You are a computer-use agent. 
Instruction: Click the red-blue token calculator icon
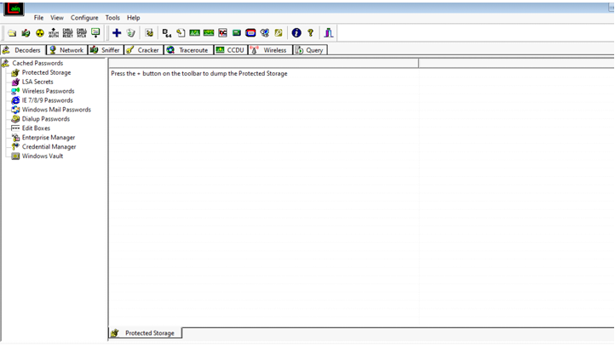point(250,33)
